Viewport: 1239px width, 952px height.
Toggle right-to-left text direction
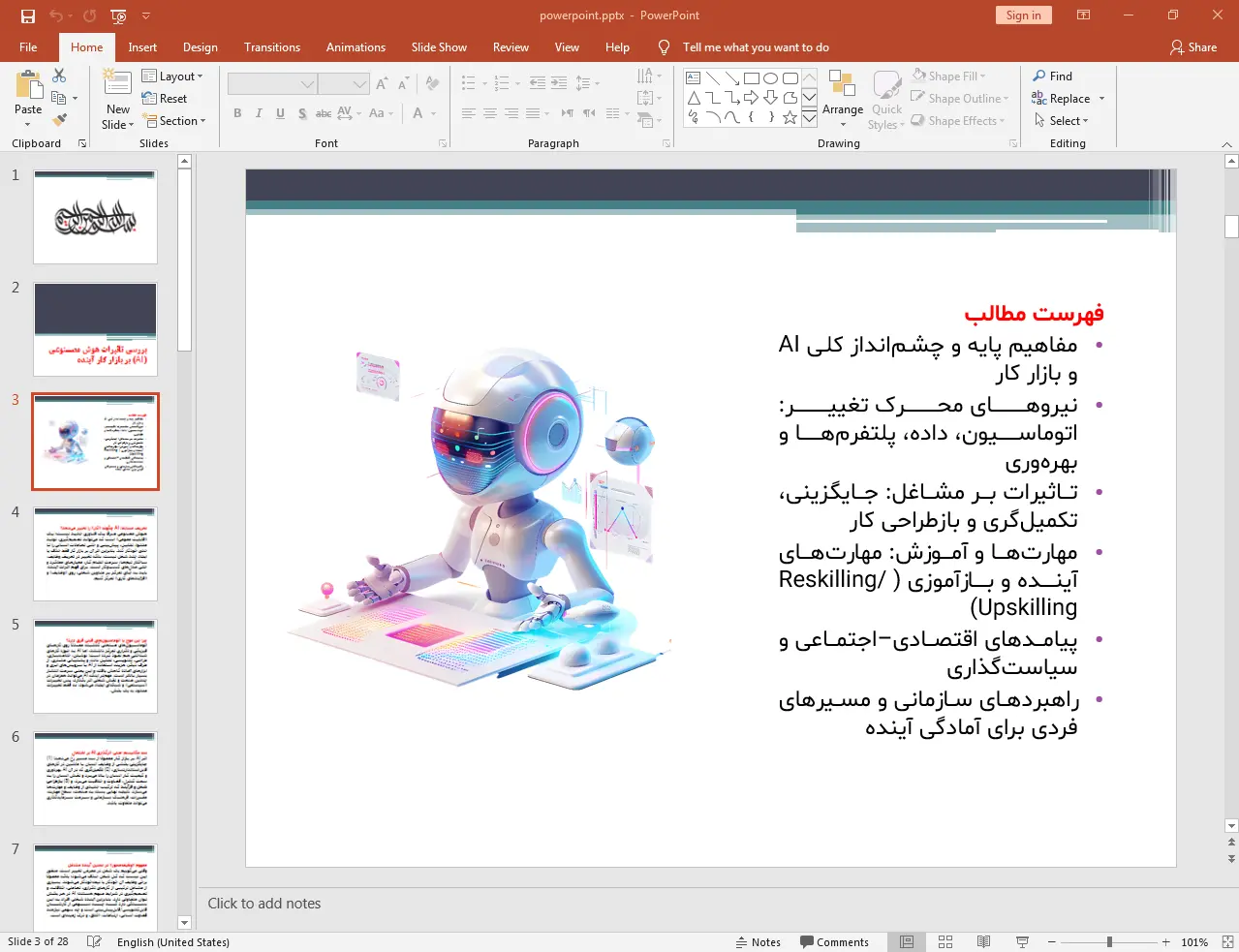[589, 113]
